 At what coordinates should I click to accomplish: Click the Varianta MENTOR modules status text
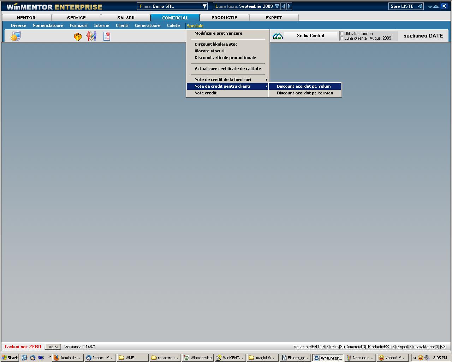[x=370, y=347]
